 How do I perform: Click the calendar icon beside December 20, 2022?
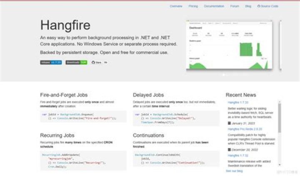(x=229, y=150)
